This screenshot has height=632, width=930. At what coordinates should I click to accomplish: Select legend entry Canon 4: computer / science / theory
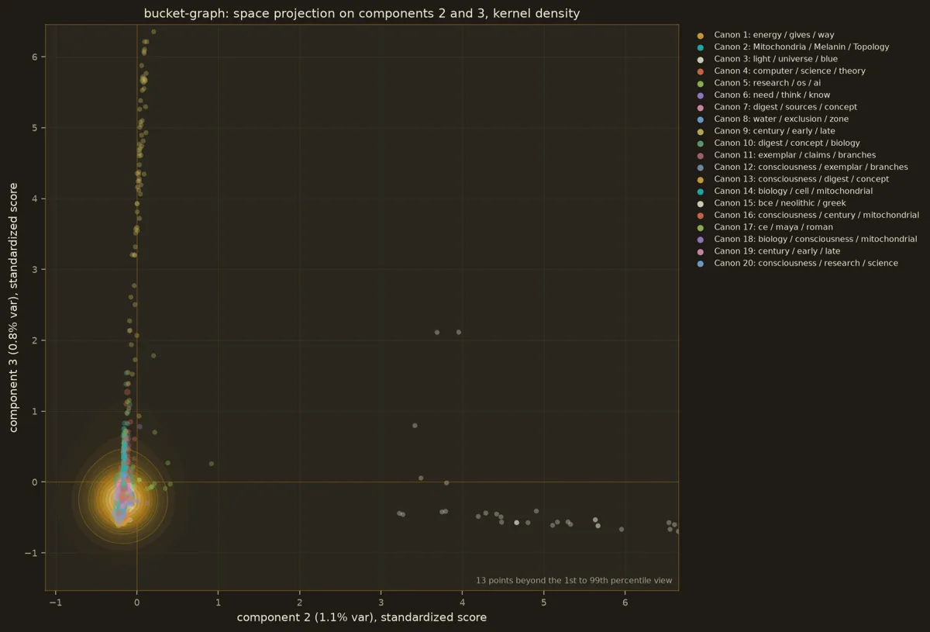coord(790,71)
